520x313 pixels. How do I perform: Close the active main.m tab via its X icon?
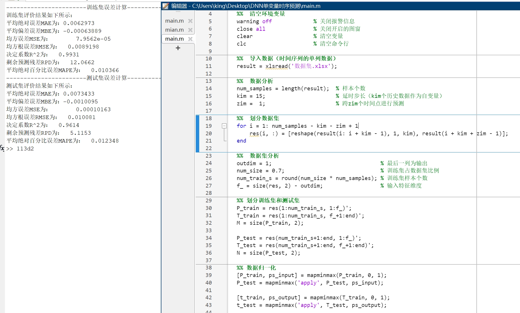(x=190, y=39)
